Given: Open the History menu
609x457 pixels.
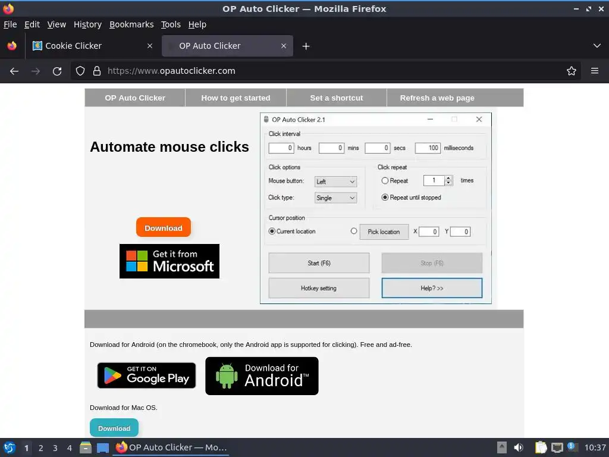Looking at the screenshot, I should click(87, 24).
